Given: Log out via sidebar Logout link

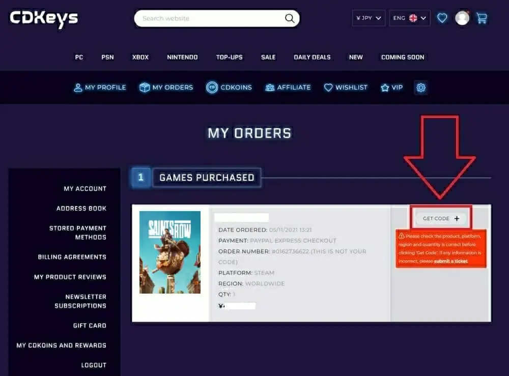Looking at the screenshot, I should click(x=94, y=365).
